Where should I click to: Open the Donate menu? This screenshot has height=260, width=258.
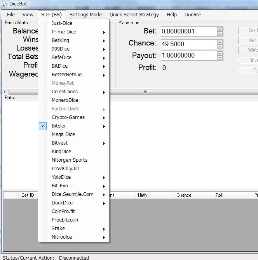(193, 15)
